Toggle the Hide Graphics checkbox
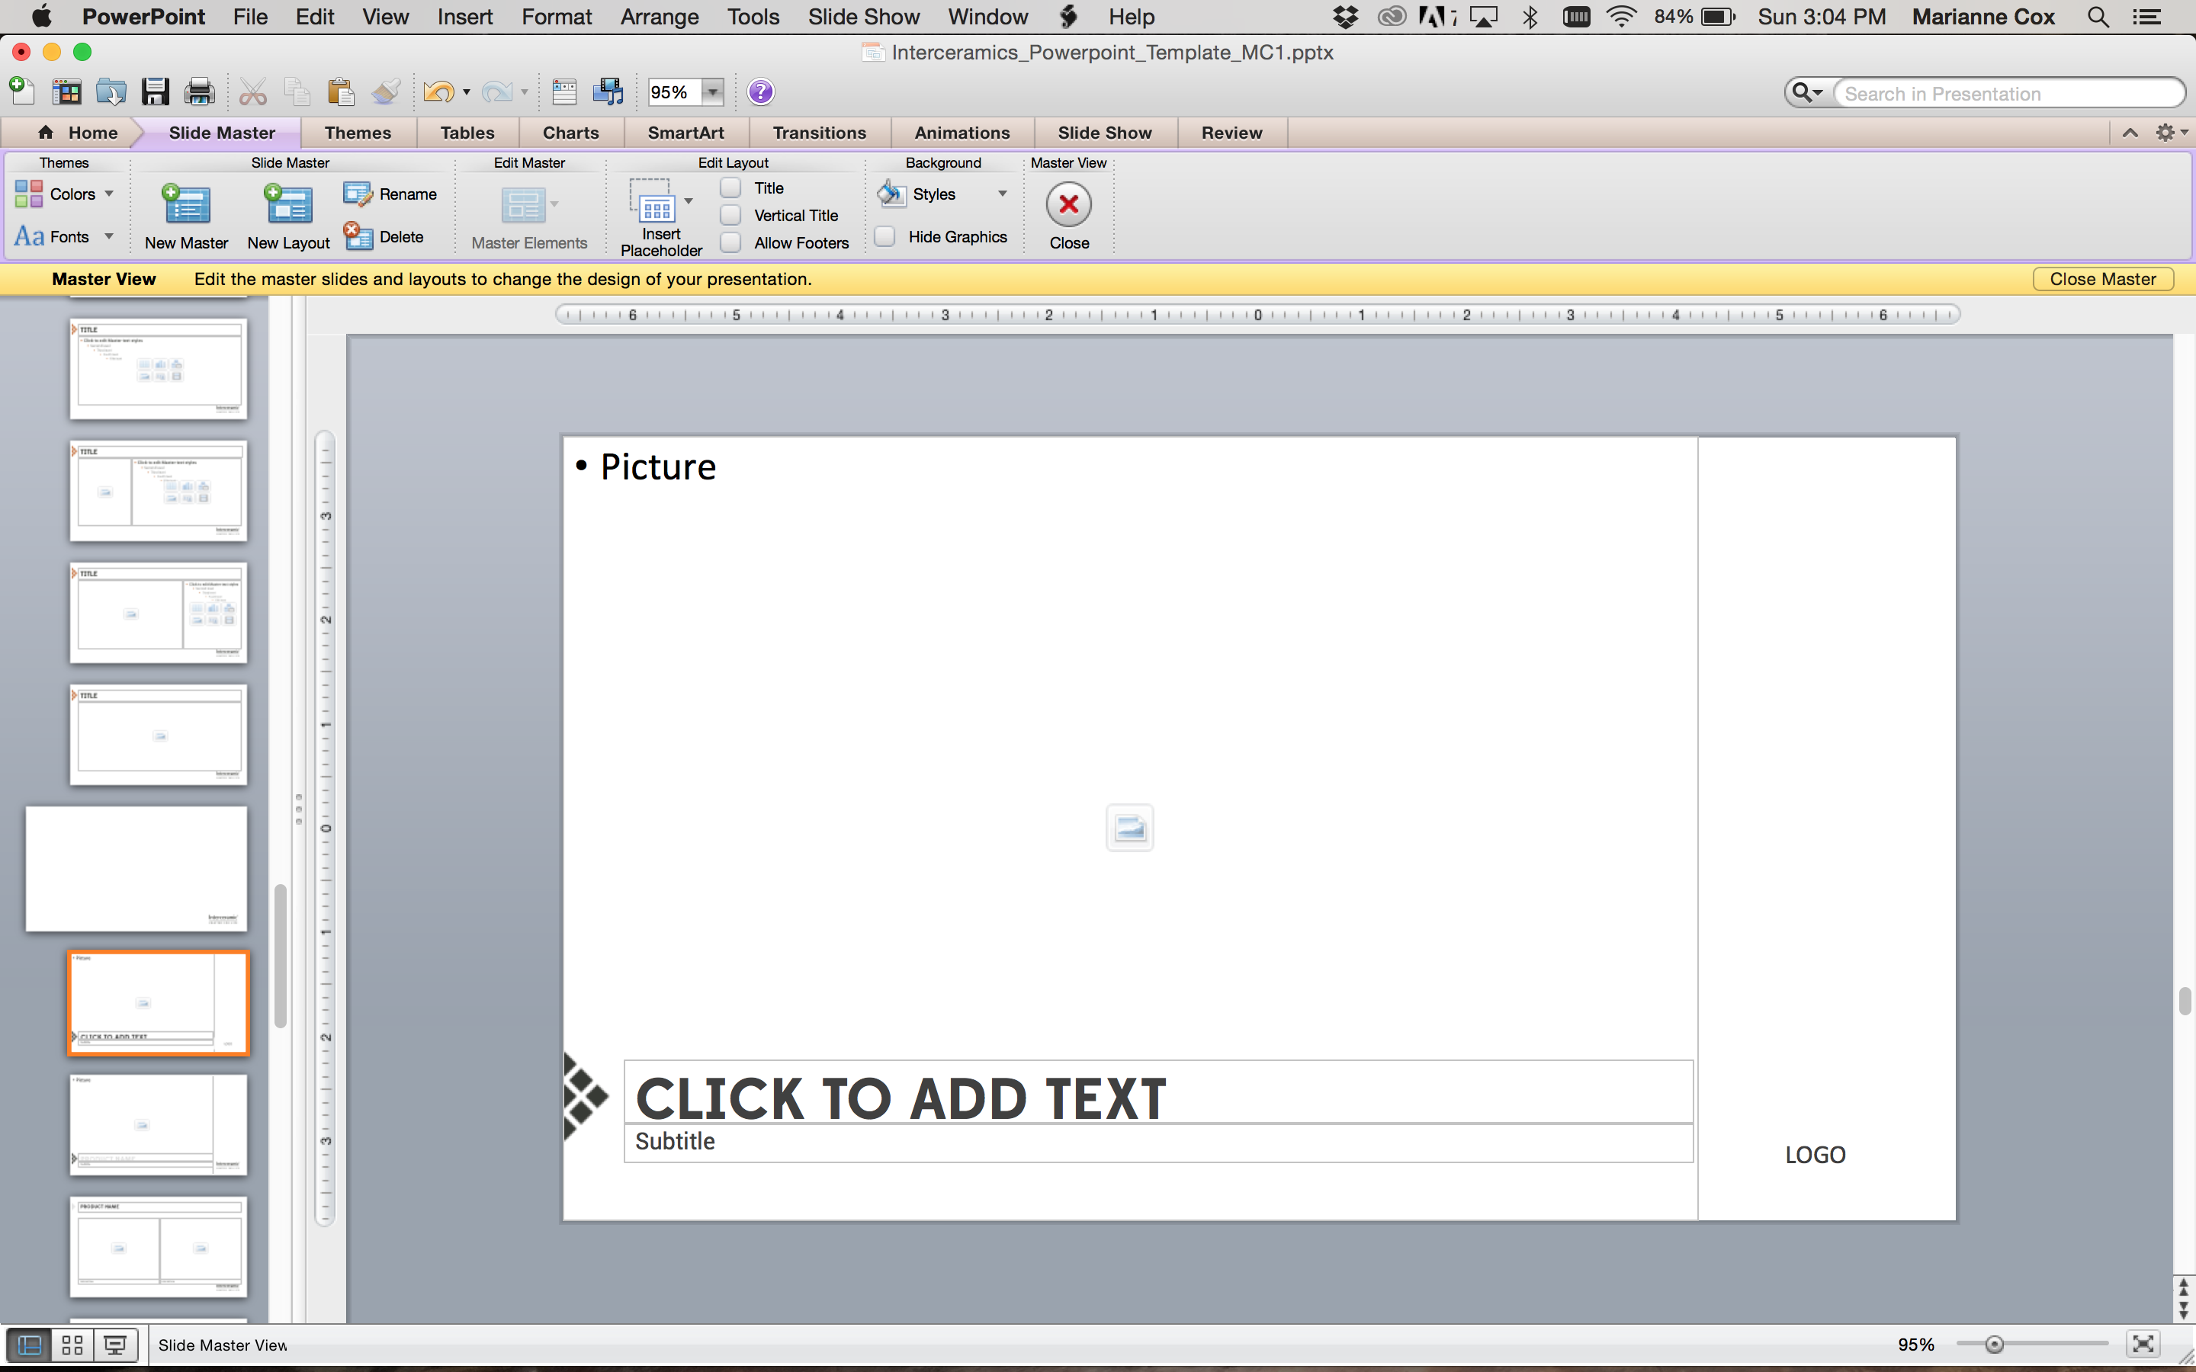Image resolution: width=2196 pixels, height=1372 pixels. click(x=884, y=237)
